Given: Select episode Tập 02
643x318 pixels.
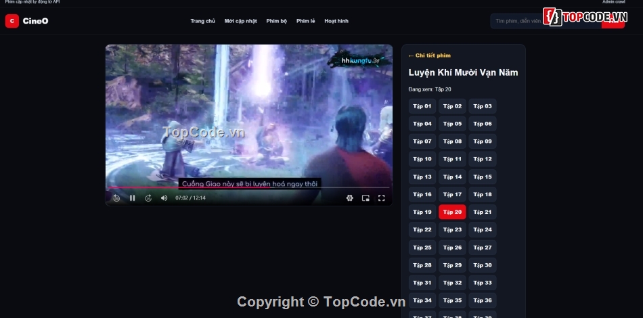Looking at the screenshot, I should click(452, 106).
